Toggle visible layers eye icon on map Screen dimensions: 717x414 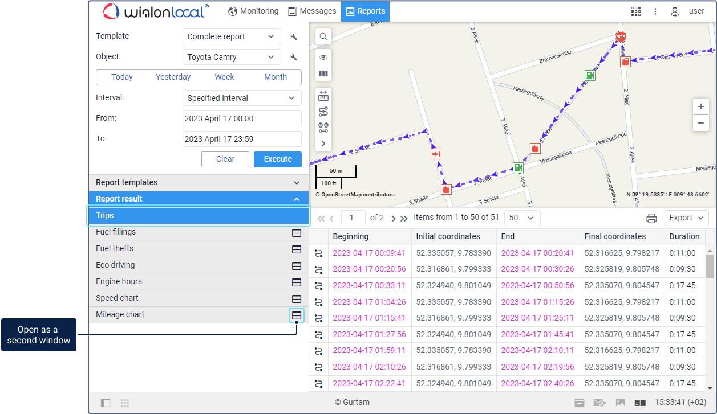click(323, 57)
